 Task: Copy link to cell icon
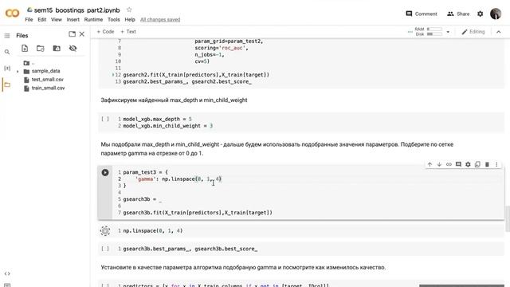point(449,164)
